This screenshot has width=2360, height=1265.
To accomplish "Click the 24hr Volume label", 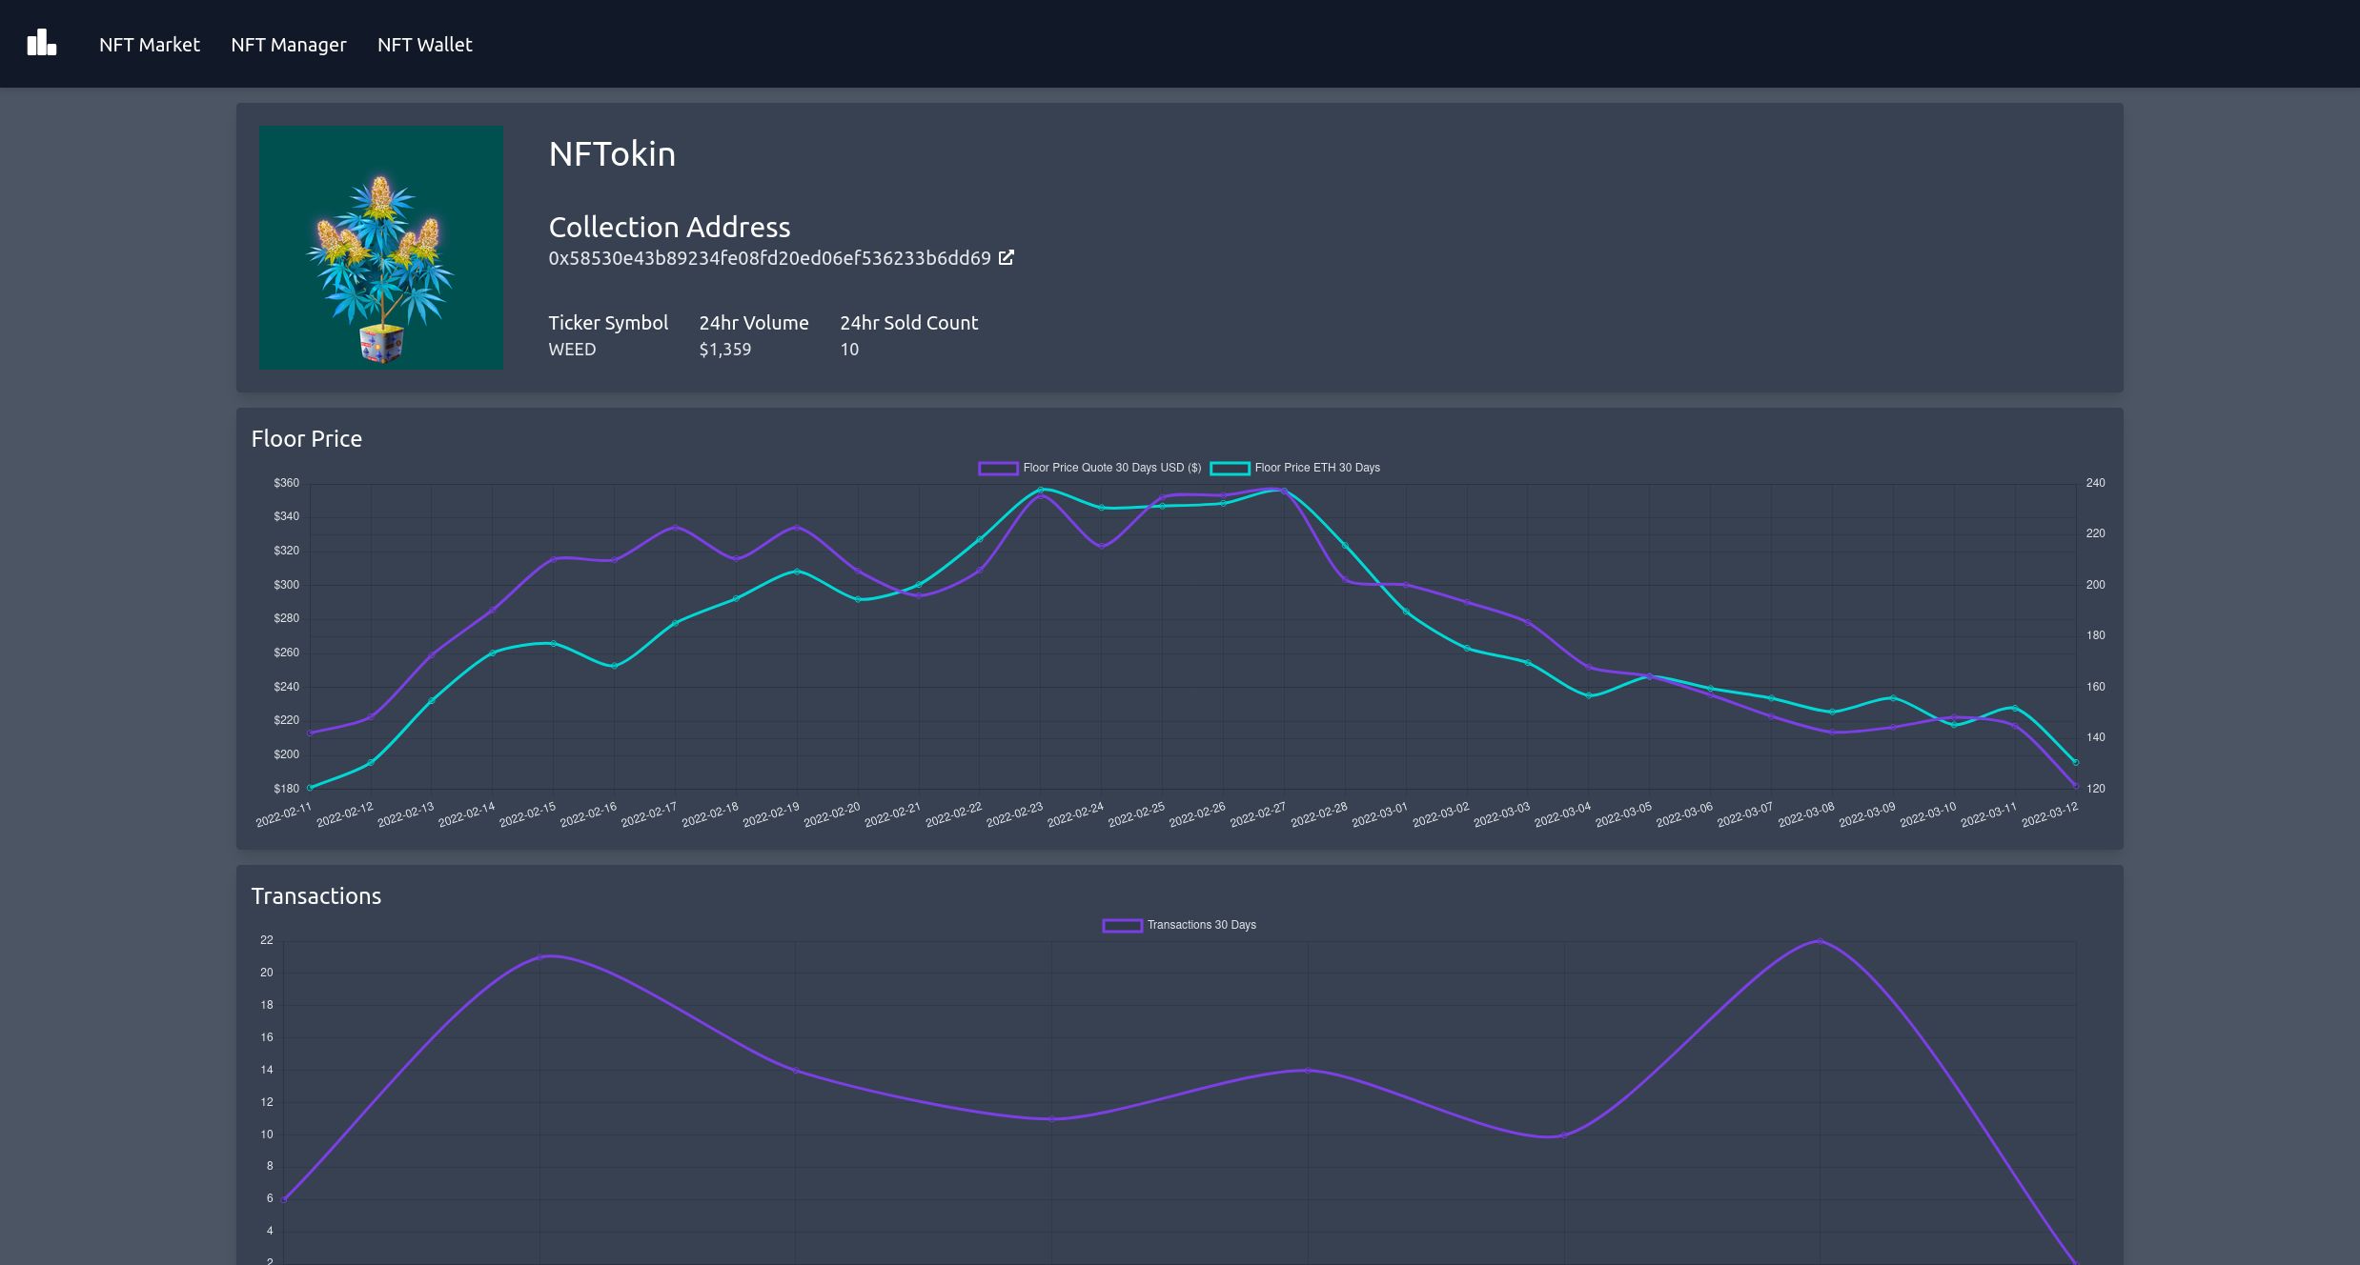I will click(x=754, y=323).
